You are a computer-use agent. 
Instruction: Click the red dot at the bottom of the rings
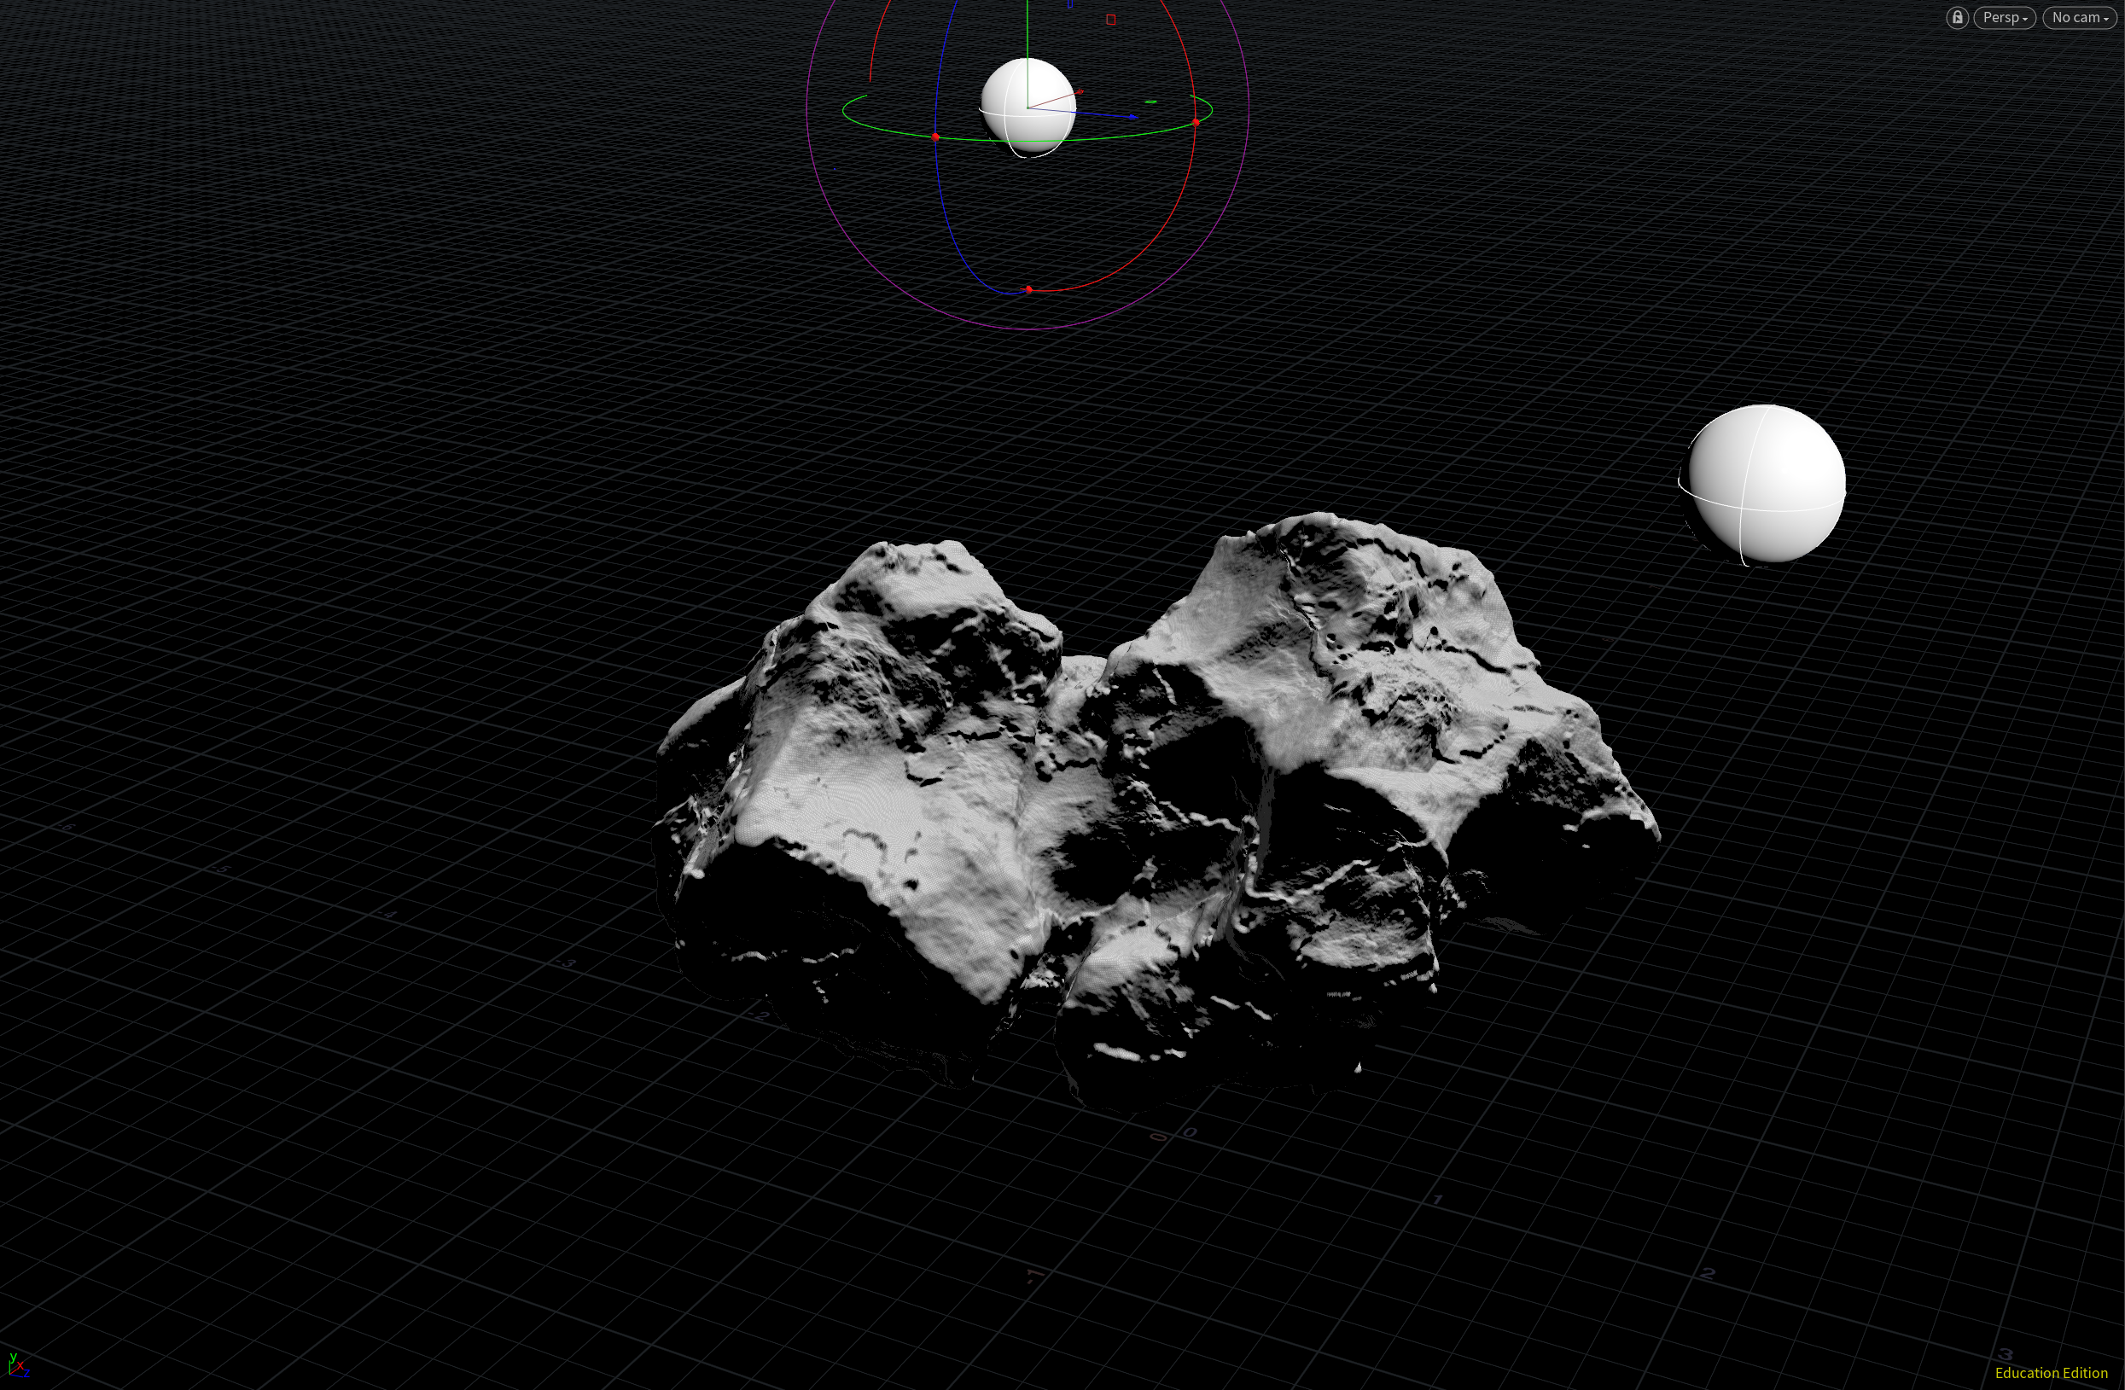coord(1029,289)
